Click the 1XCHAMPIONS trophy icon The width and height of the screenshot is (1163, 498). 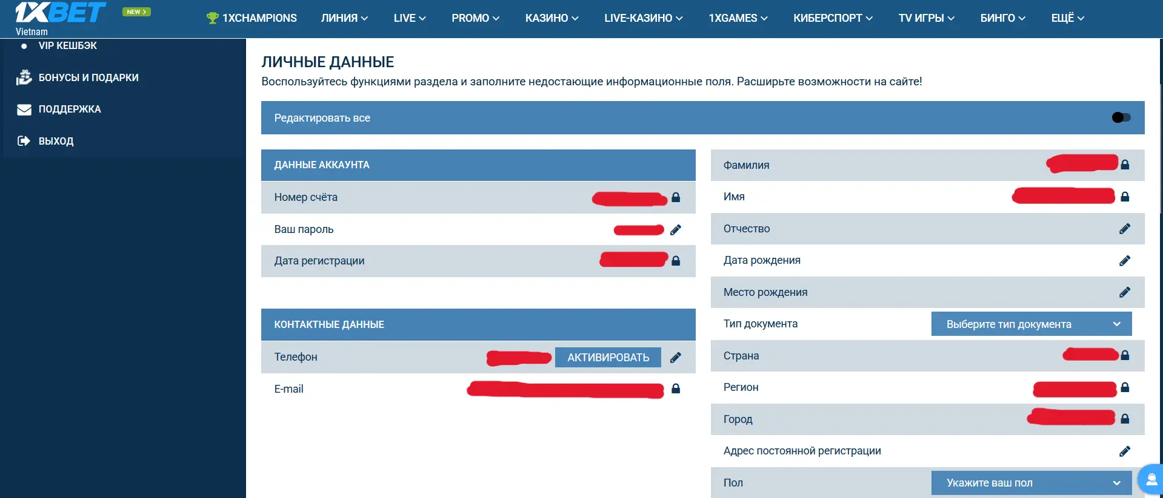click(212, 18)
